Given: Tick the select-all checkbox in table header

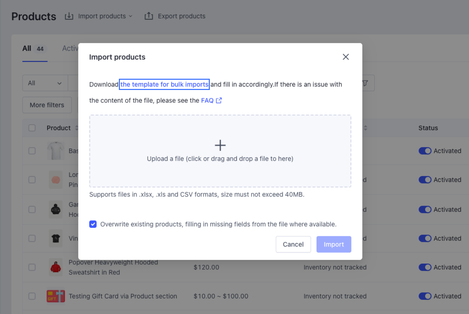Looking at the screenshot, I should tap(32, 128).
